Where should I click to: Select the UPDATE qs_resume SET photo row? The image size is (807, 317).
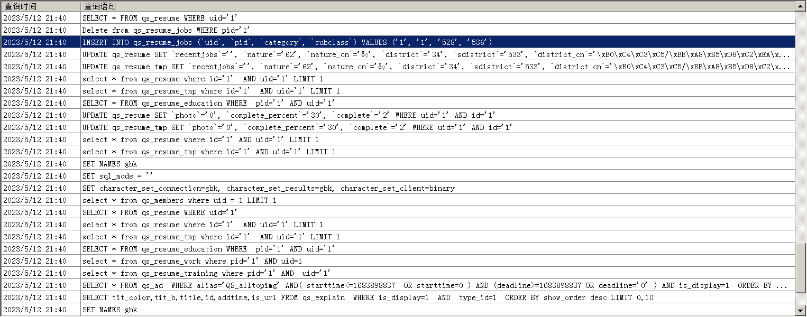point(289,115)
